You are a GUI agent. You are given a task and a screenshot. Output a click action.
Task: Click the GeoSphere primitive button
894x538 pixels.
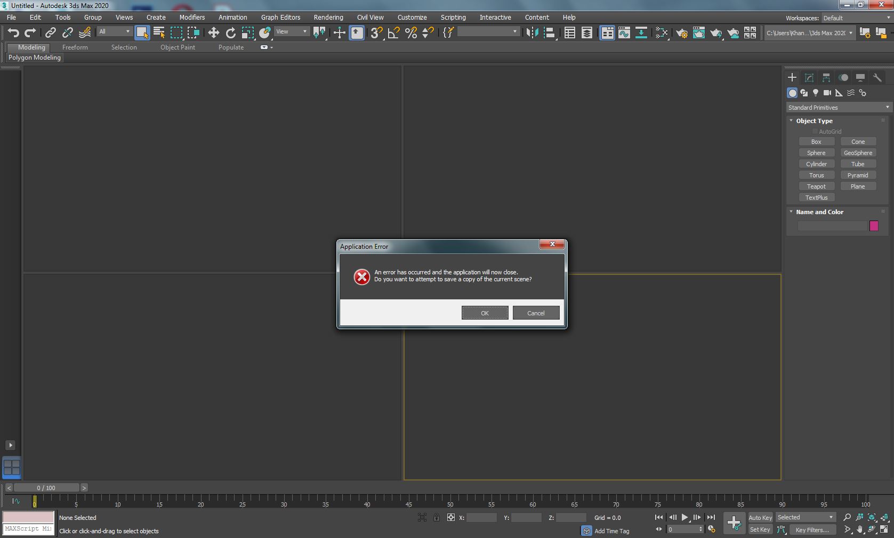click(858, 153)
